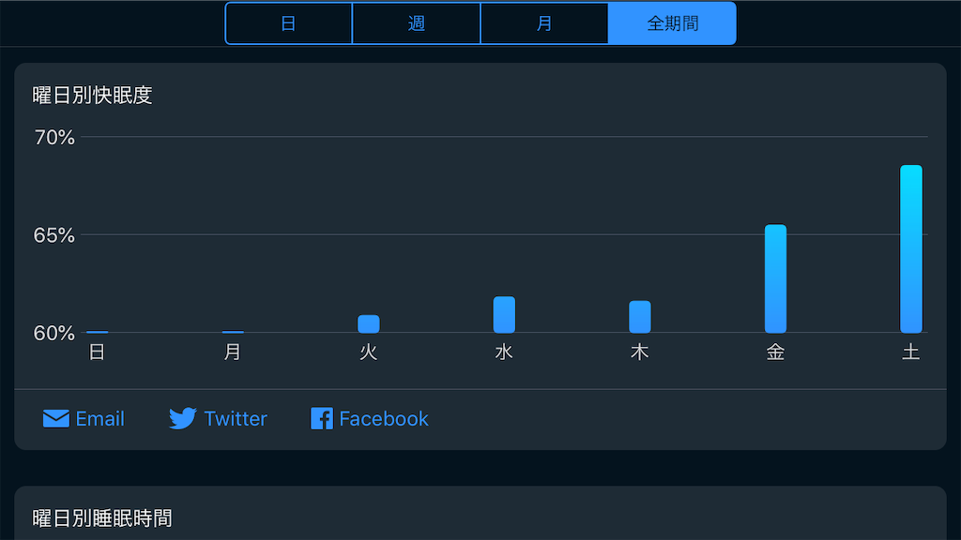
Task: Click the 曜日別睡眠時間 section heading
Action: pos(101,518)
